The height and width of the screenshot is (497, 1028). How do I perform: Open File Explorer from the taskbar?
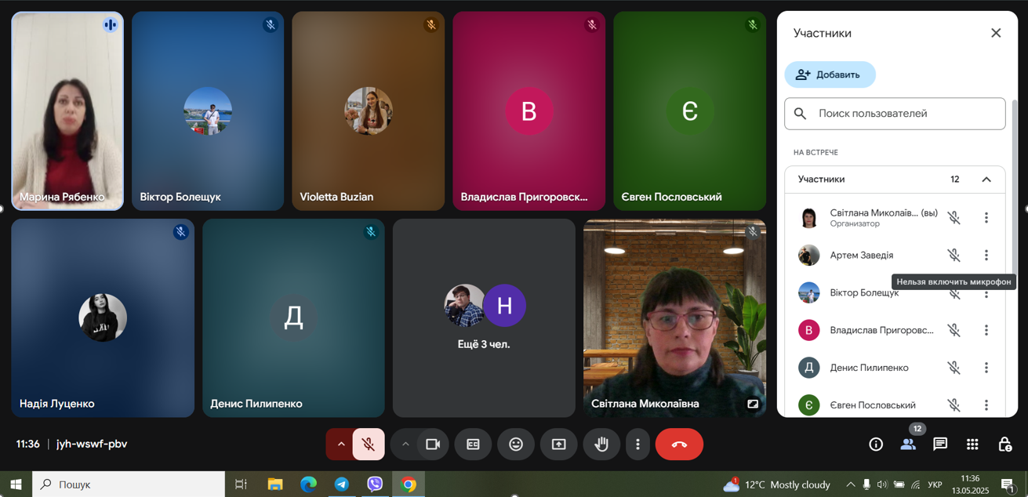pos(275,484)
